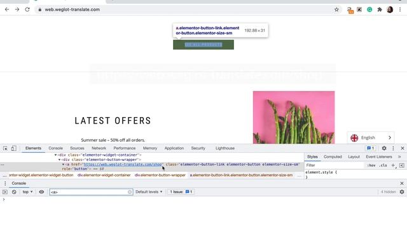Screen dimensions: 407x229
Task: Clear the console filter text
Action: pyautogui.click(x=130, y=192)
